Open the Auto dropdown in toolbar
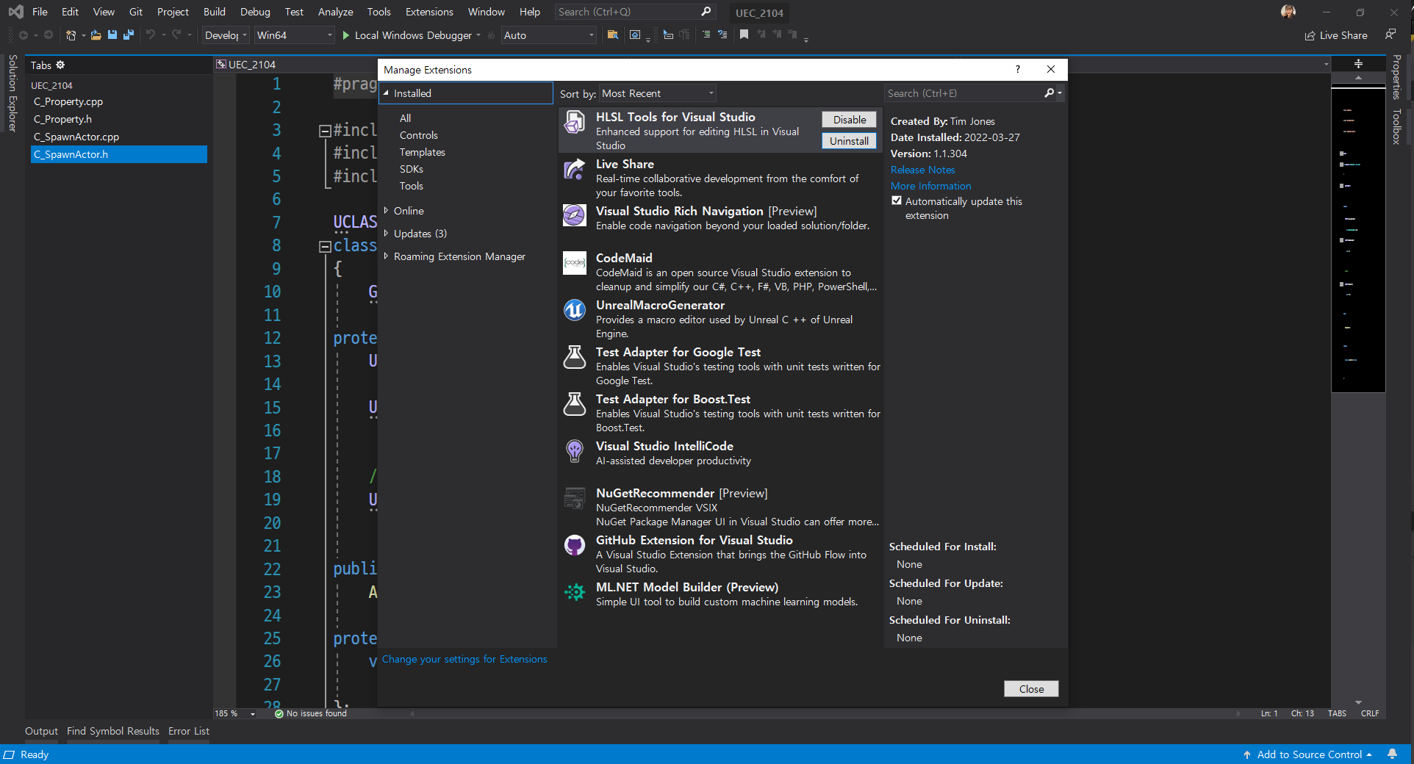The width and height of the screenshot is (1414, 764). 548,35
